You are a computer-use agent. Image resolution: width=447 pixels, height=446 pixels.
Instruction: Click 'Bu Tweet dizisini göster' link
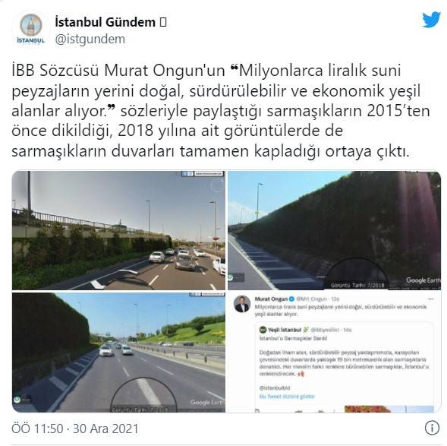point(287,397)
